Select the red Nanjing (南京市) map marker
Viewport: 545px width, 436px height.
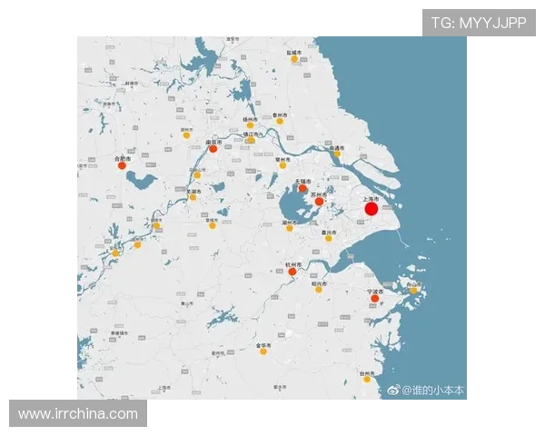point(213,149)
